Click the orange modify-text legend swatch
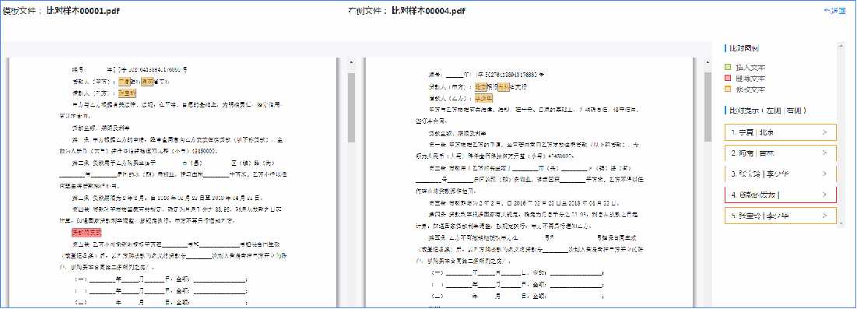857x309 pixels. (728, 90)
